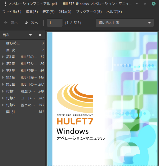Select 目 次 entry on page 7

[x=23, y=50]
